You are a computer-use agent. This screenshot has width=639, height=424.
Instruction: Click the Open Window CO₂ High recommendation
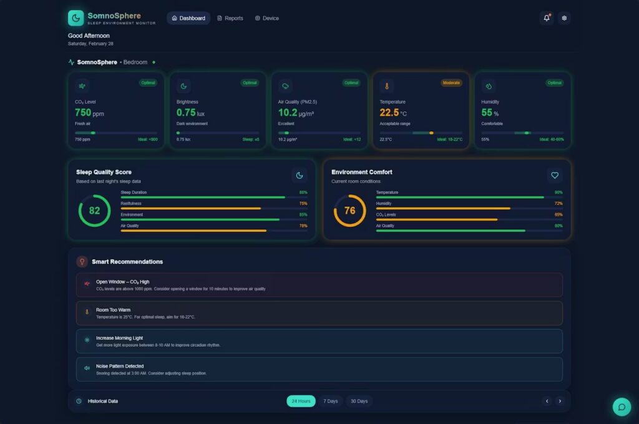click(319, 285)
